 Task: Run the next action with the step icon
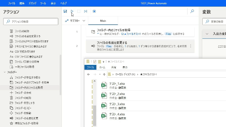point(85,11)
